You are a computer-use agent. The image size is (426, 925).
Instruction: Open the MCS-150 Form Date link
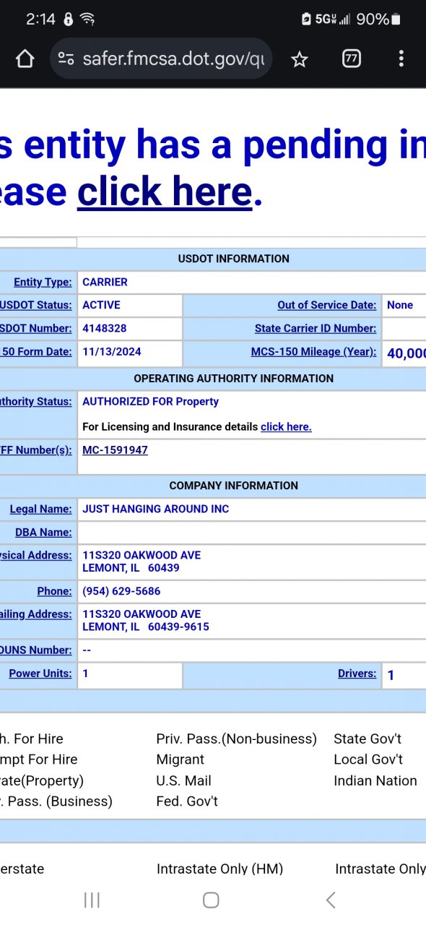point(36,352)
